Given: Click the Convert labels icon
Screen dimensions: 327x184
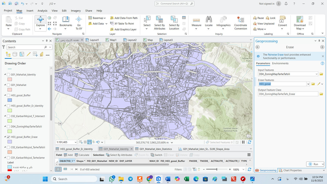Looking at the screenshot, I should [282, 19].
